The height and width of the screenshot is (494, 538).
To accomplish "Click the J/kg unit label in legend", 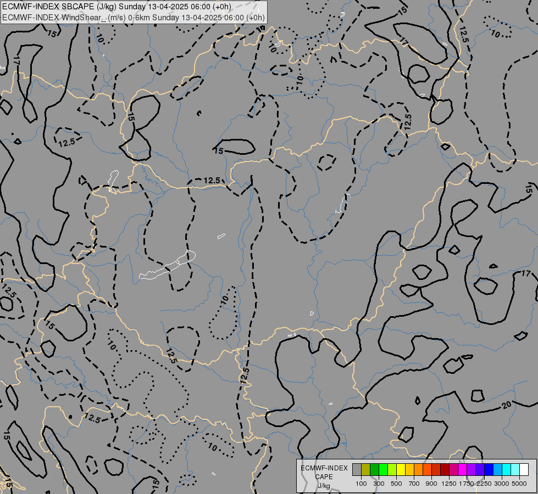I will 324,486.
